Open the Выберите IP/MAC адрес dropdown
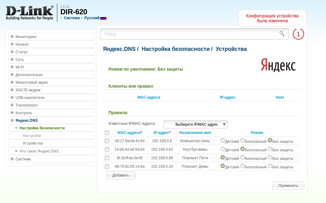 coord(196,124)
